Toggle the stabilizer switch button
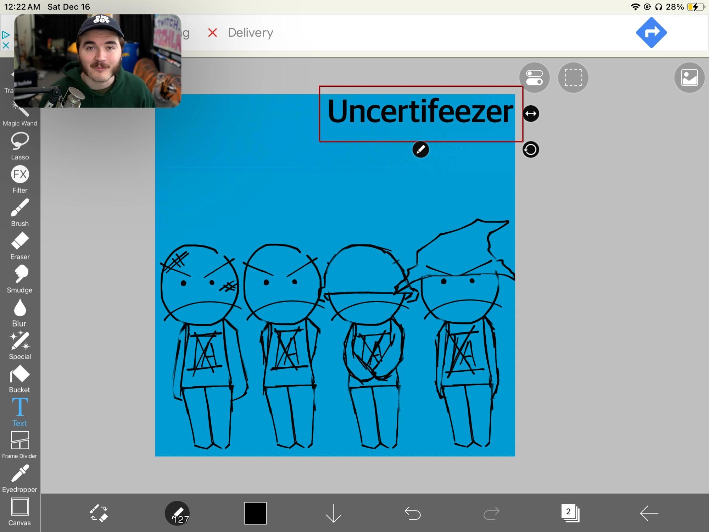This screenshot has width=709, height=532. click(534, 78)
